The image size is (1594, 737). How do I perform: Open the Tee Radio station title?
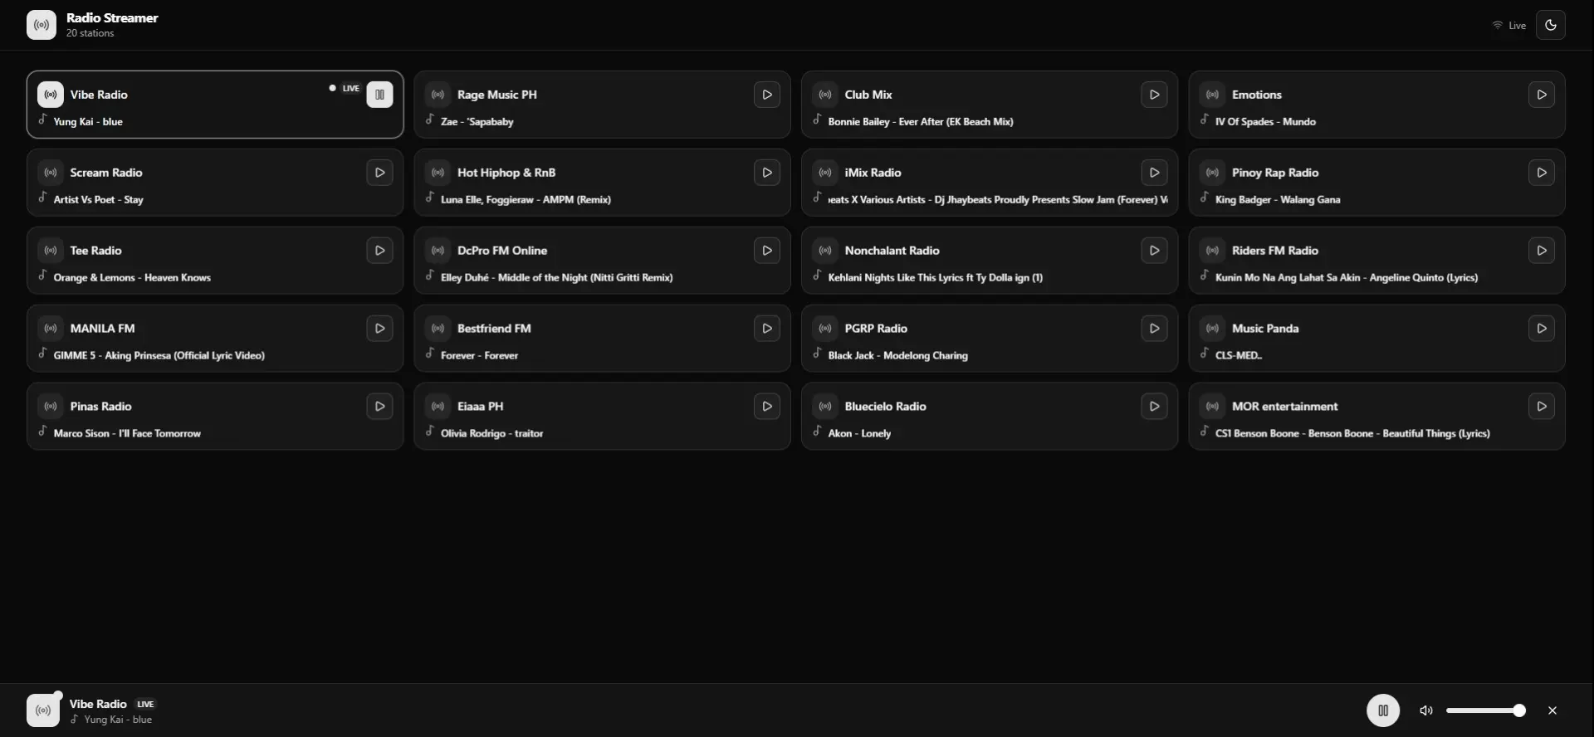coord(96,251)
